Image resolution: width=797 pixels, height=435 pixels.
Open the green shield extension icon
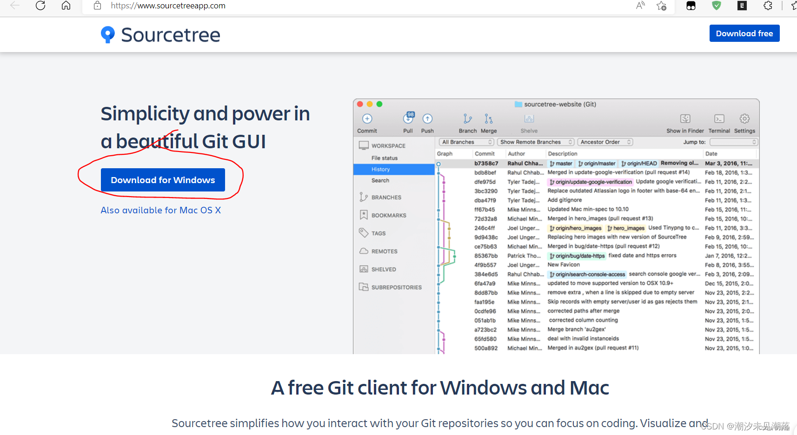[717, 6]
